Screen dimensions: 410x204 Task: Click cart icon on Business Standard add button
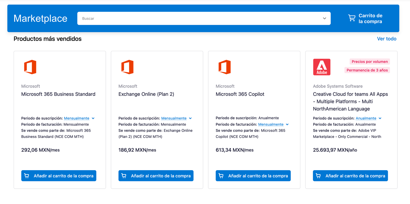click(x=27, y=176)
